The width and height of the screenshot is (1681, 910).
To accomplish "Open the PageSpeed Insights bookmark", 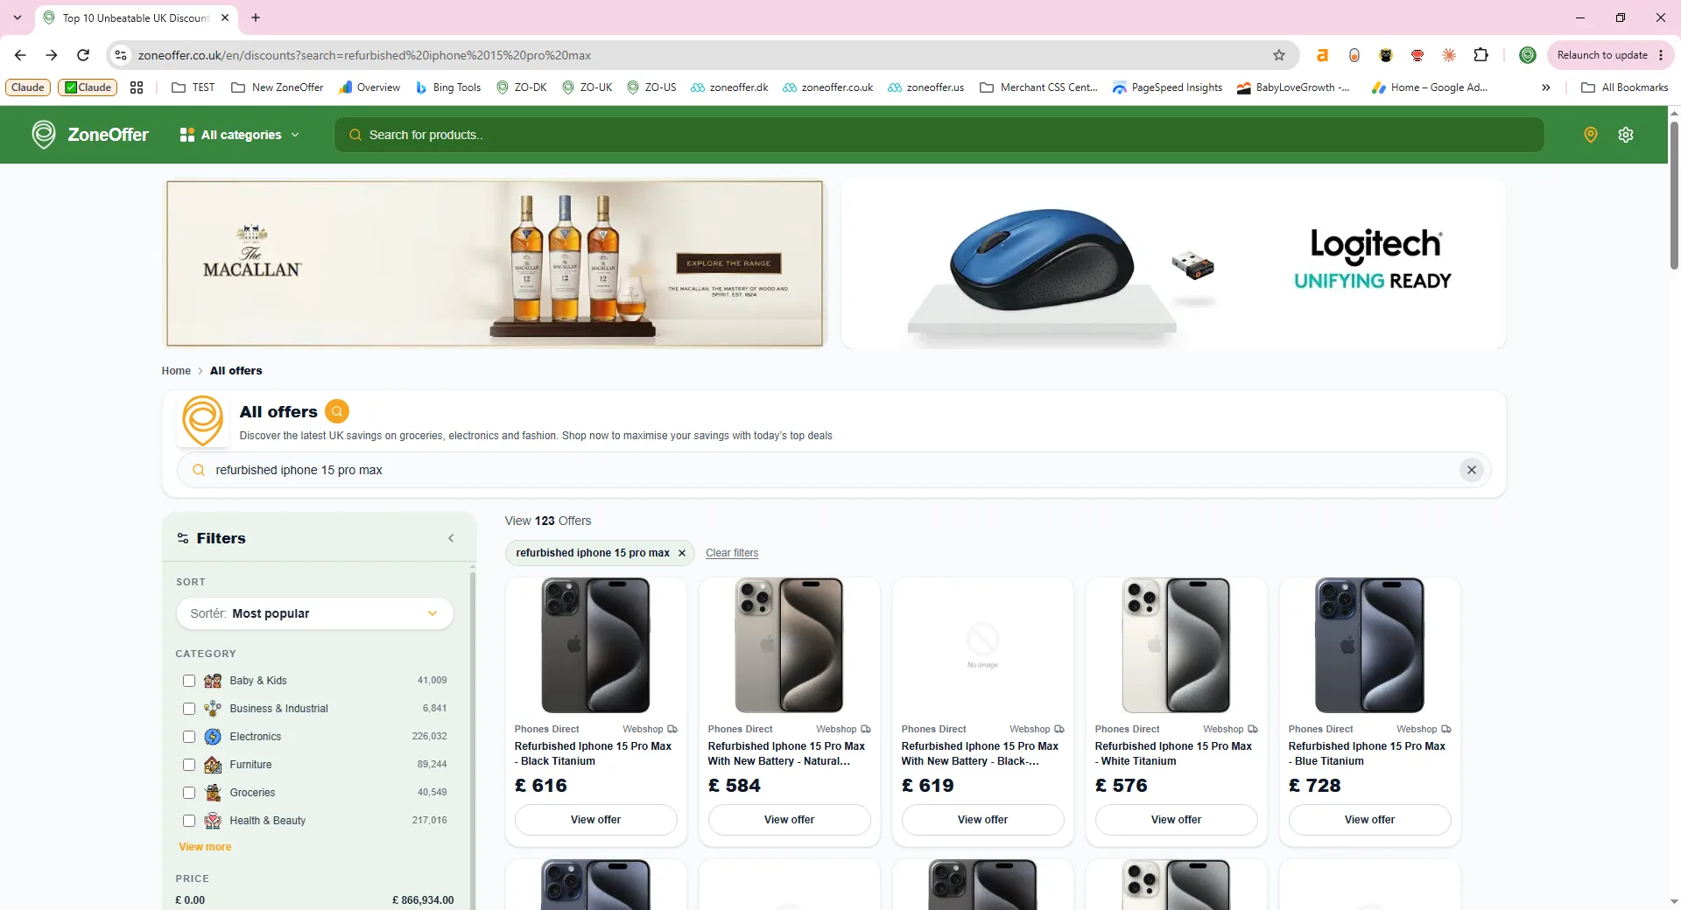I will [1168, 87].
